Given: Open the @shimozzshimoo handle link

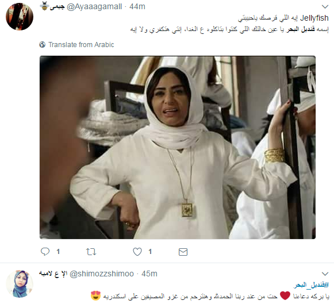Looking at the screenshot, I should pyautogui.click(x=102, y=274).
